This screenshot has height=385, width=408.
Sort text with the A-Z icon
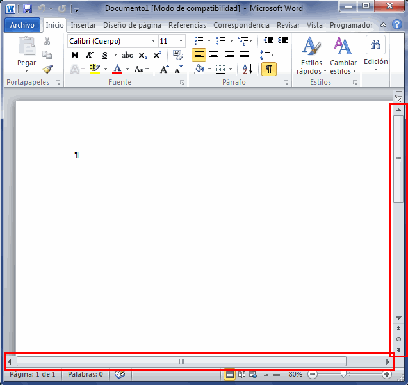(x=247, y=69)
